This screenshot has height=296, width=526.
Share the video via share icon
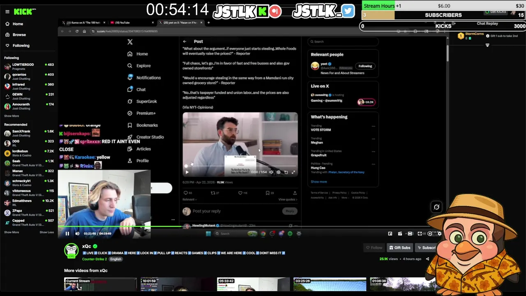pyautogui.click(x=427, y=259)
